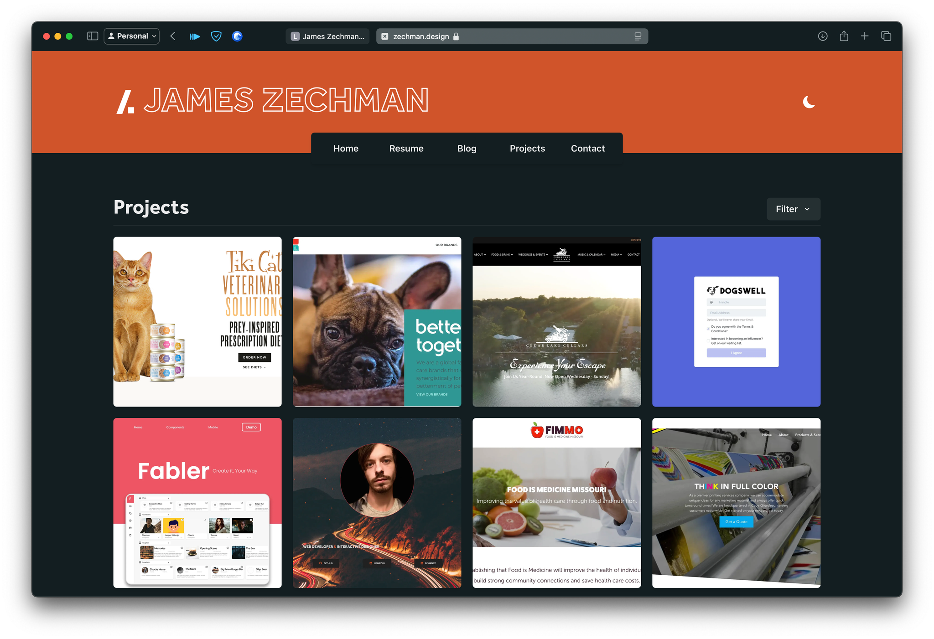Image resolution: width=934 pixels, height=639 pixels.
Task: Open the Tiki Cat Veterinary Solutions project thumbnail
Action: coord(197,322)
